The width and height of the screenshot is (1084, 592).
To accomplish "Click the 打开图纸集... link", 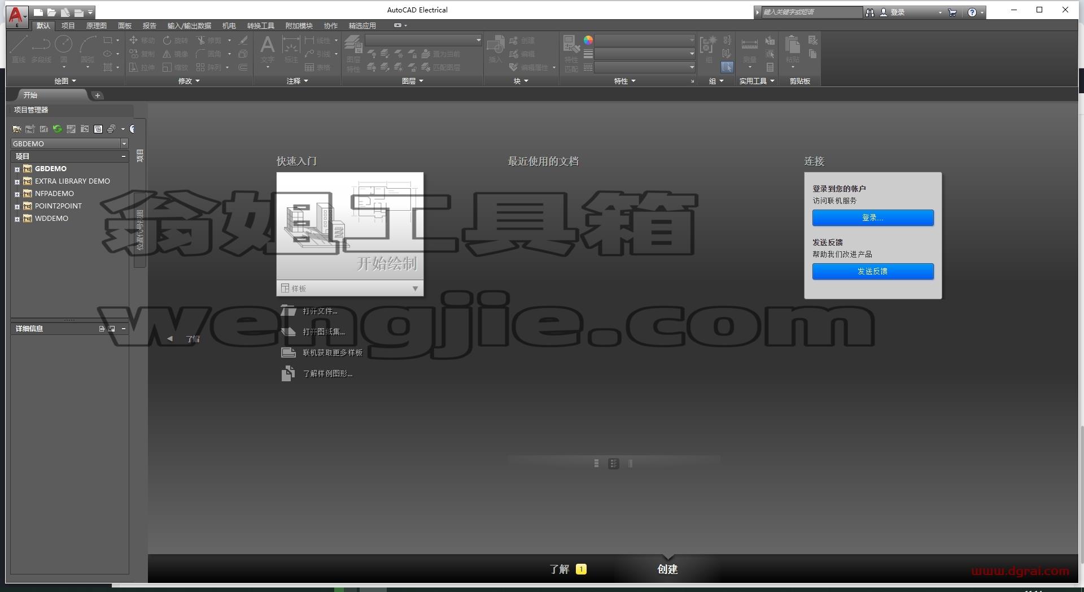I will coord(324,332).
